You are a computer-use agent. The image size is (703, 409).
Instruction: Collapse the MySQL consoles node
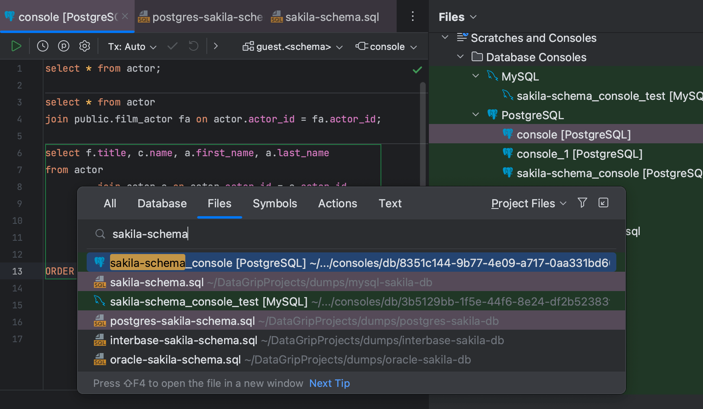[x=475, y=76]
